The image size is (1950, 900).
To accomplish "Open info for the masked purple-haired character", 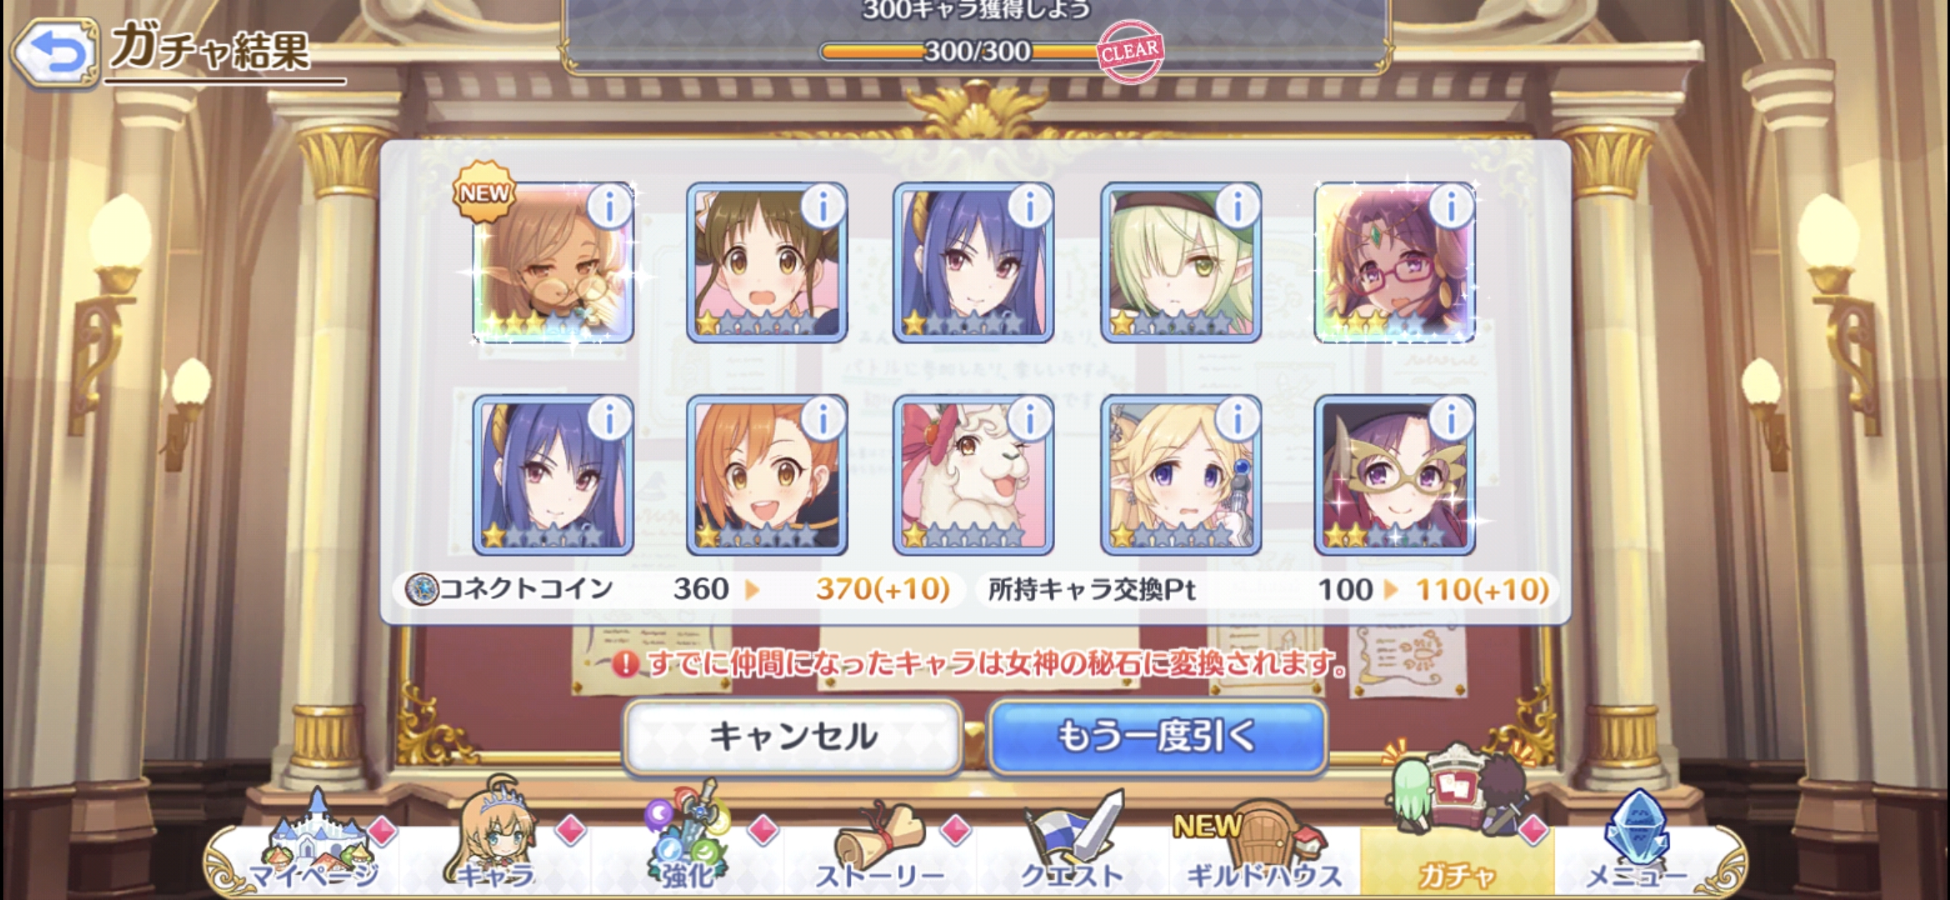I will [x=1451, y=418].
